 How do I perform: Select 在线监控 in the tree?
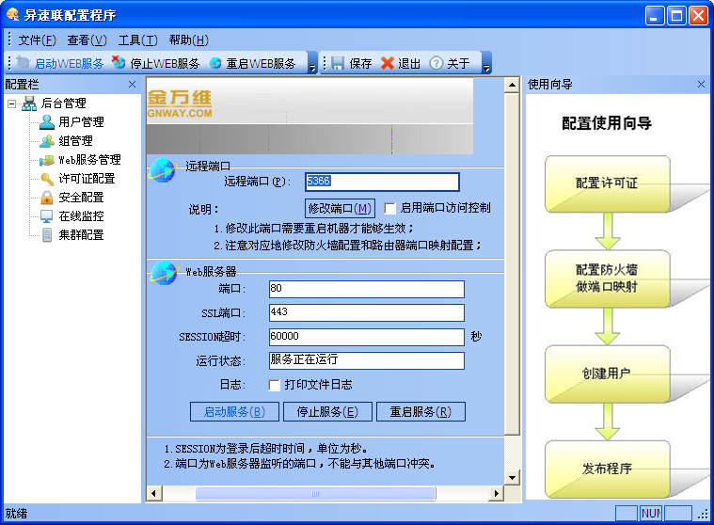point(82,216)
